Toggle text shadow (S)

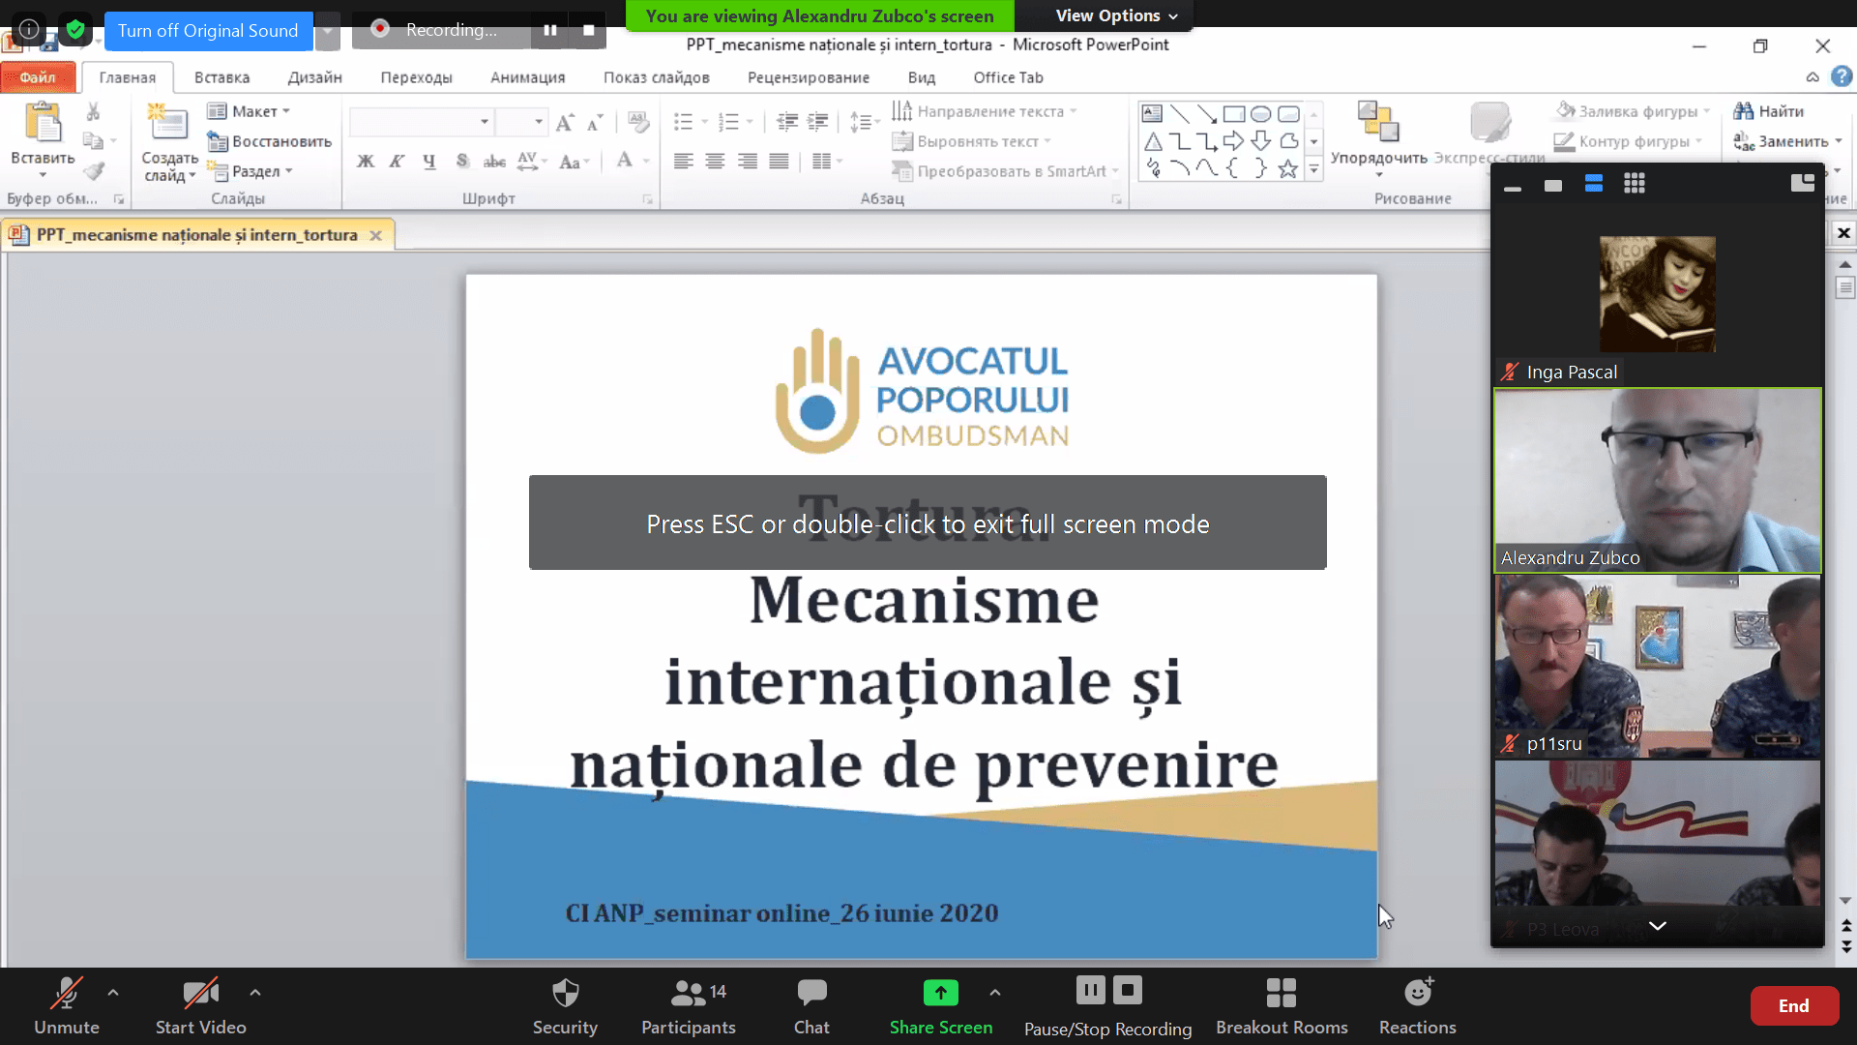pyautogui.click(x=462, y=161)
